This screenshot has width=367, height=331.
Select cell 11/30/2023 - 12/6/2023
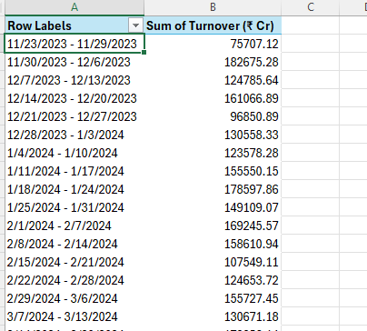pos(74,62)
